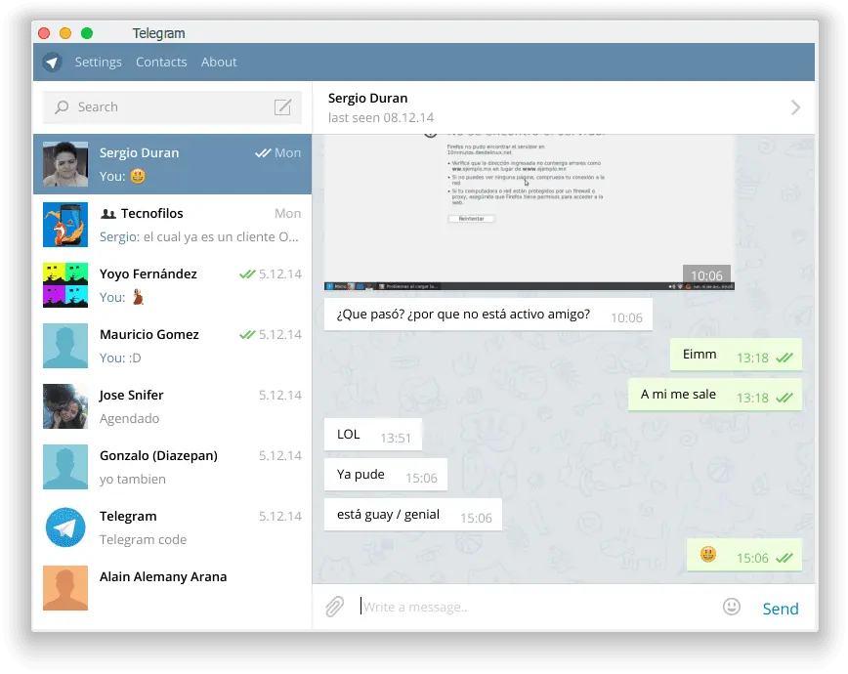
Task: Click Jose Snifer's avatar photo
Action: coord(65,406)
